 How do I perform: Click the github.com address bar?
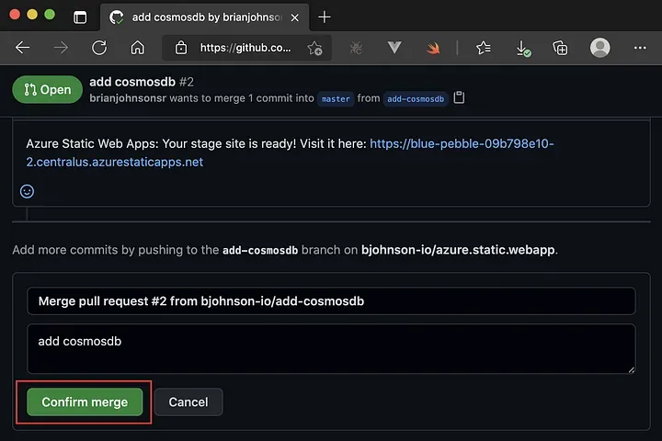[x=245, y=48]
